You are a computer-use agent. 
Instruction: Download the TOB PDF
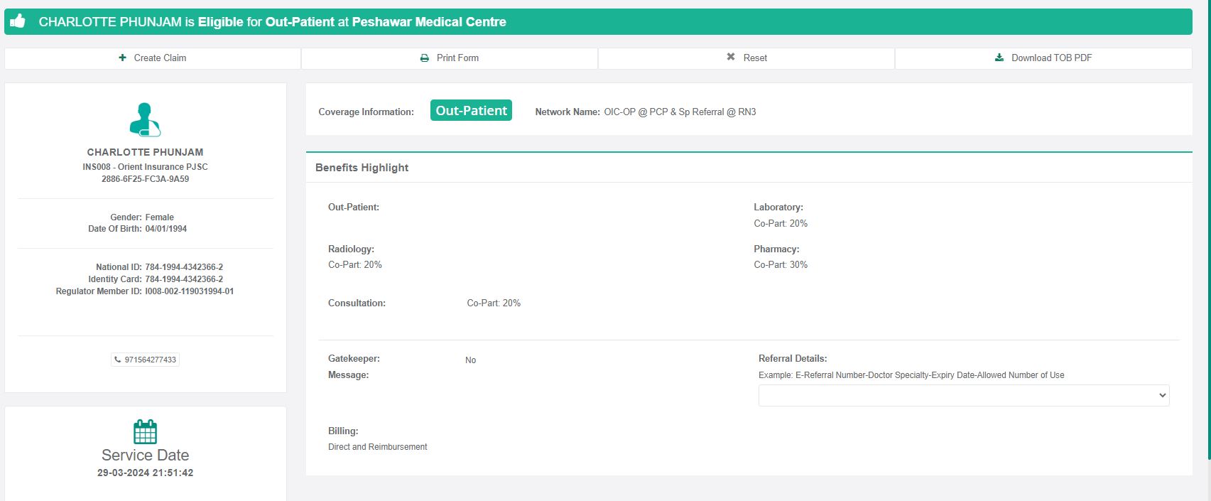pyautogui.click(x=1043, y=58)
